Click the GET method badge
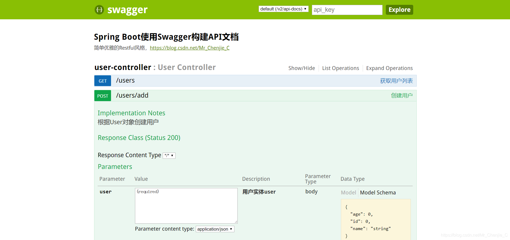 pos(103,81)
